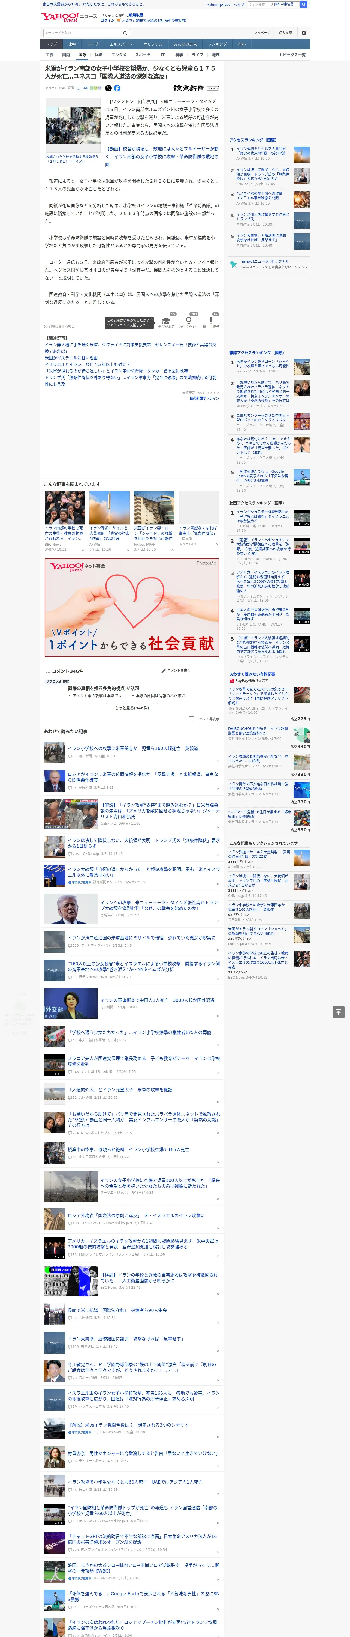
Task: Open マイページ
Action: click(262, 33)
